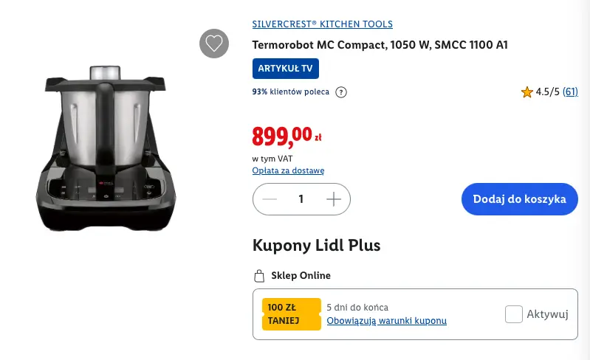Viewport: 590px width, 360px height.
Task: Follow the Opłata za dostawę link
Action: click(288, 171)
